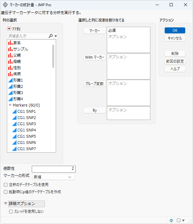Image resolution: width=193 pixels, height=224 pixels.
Task: Confirm the dialog with OK
Action: pyautogui.click(x=175, y=31)
